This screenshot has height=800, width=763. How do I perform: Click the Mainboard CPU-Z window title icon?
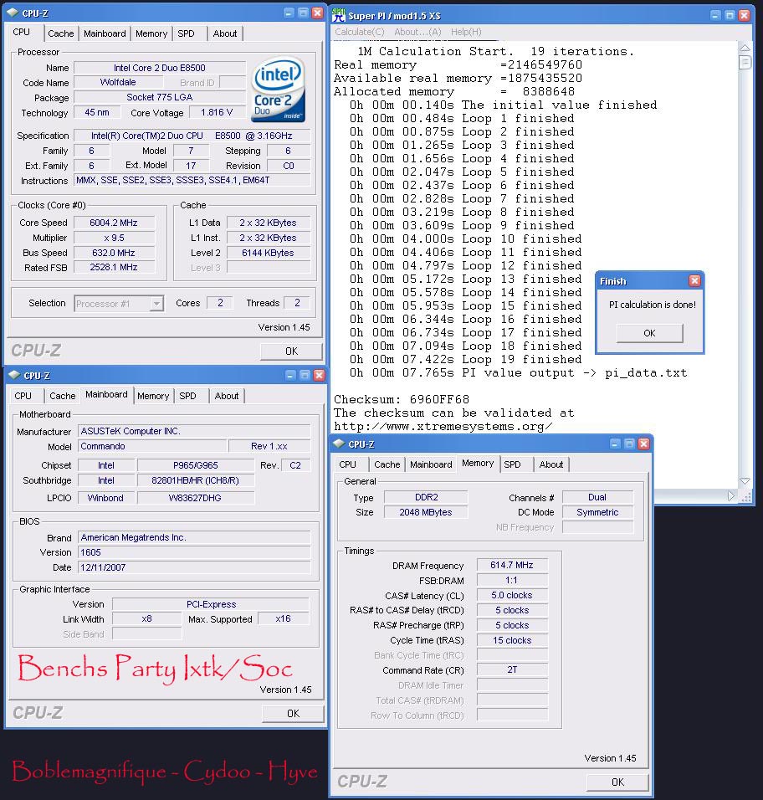(14, 375)
